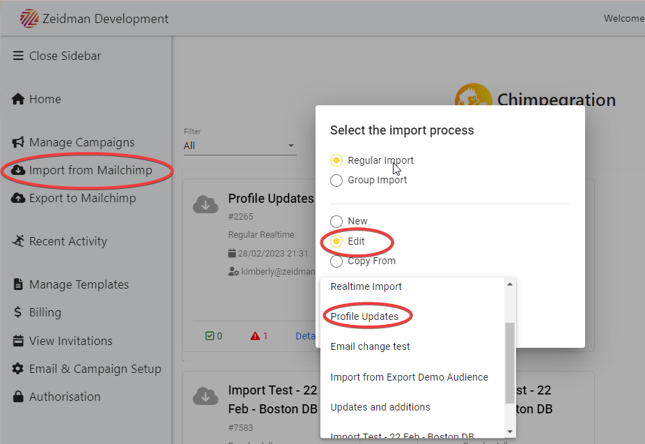Click the dropdown list scrollbar up arrow

[x=510, y=284]
